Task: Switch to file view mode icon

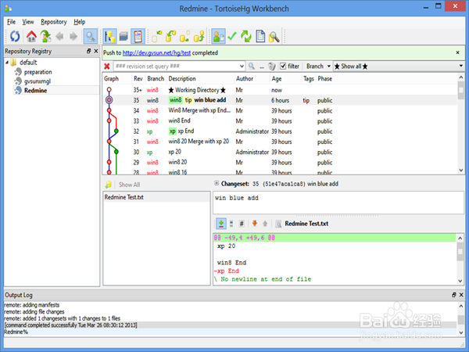Action: (x=231, y=224)
